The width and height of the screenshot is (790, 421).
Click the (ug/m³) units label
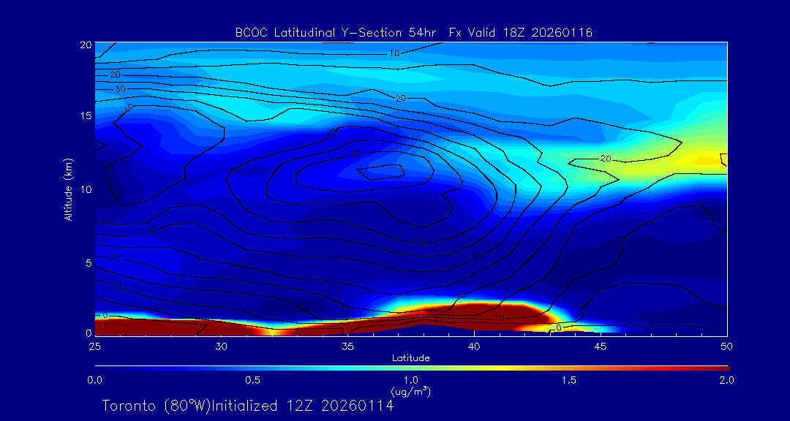tap(410, 391)
